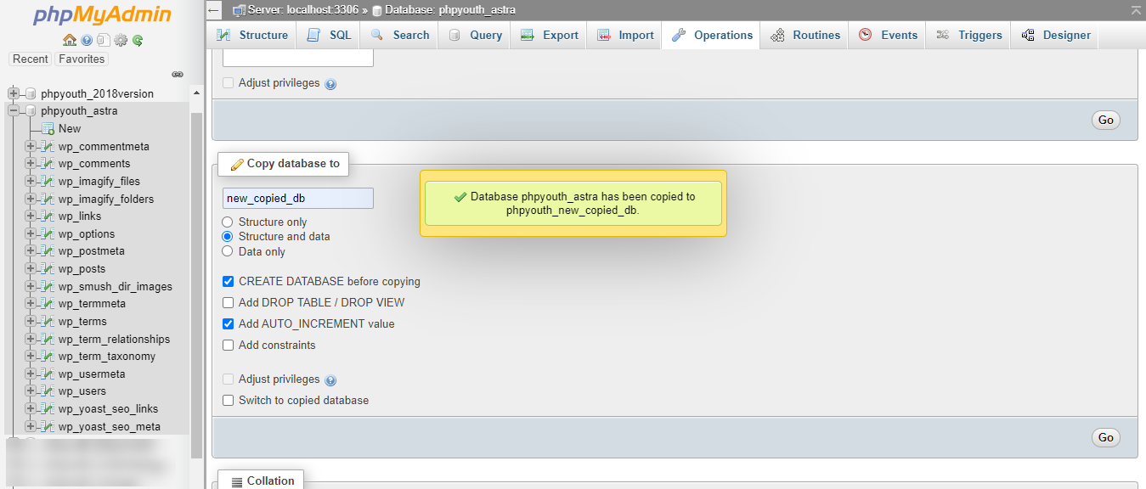Expand the wp_yoast_seo_meta table node
Screen dimensions: 1146x489
coord(31,426)
